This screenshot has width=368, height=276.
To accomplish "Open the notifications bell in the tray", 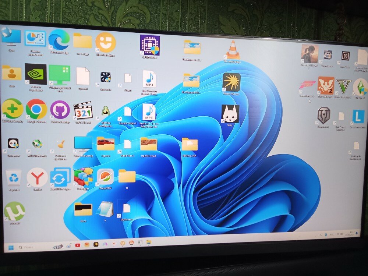I will pyautogui.click(x=357, y=233).
